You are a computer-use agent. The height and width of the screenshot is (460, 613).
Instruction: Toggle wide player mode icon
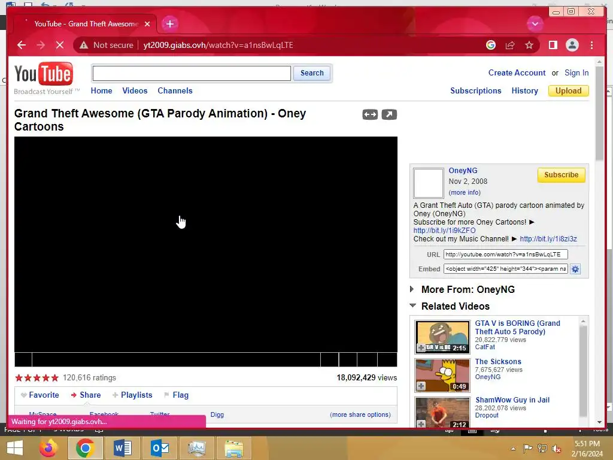click(x=370, y=114)
